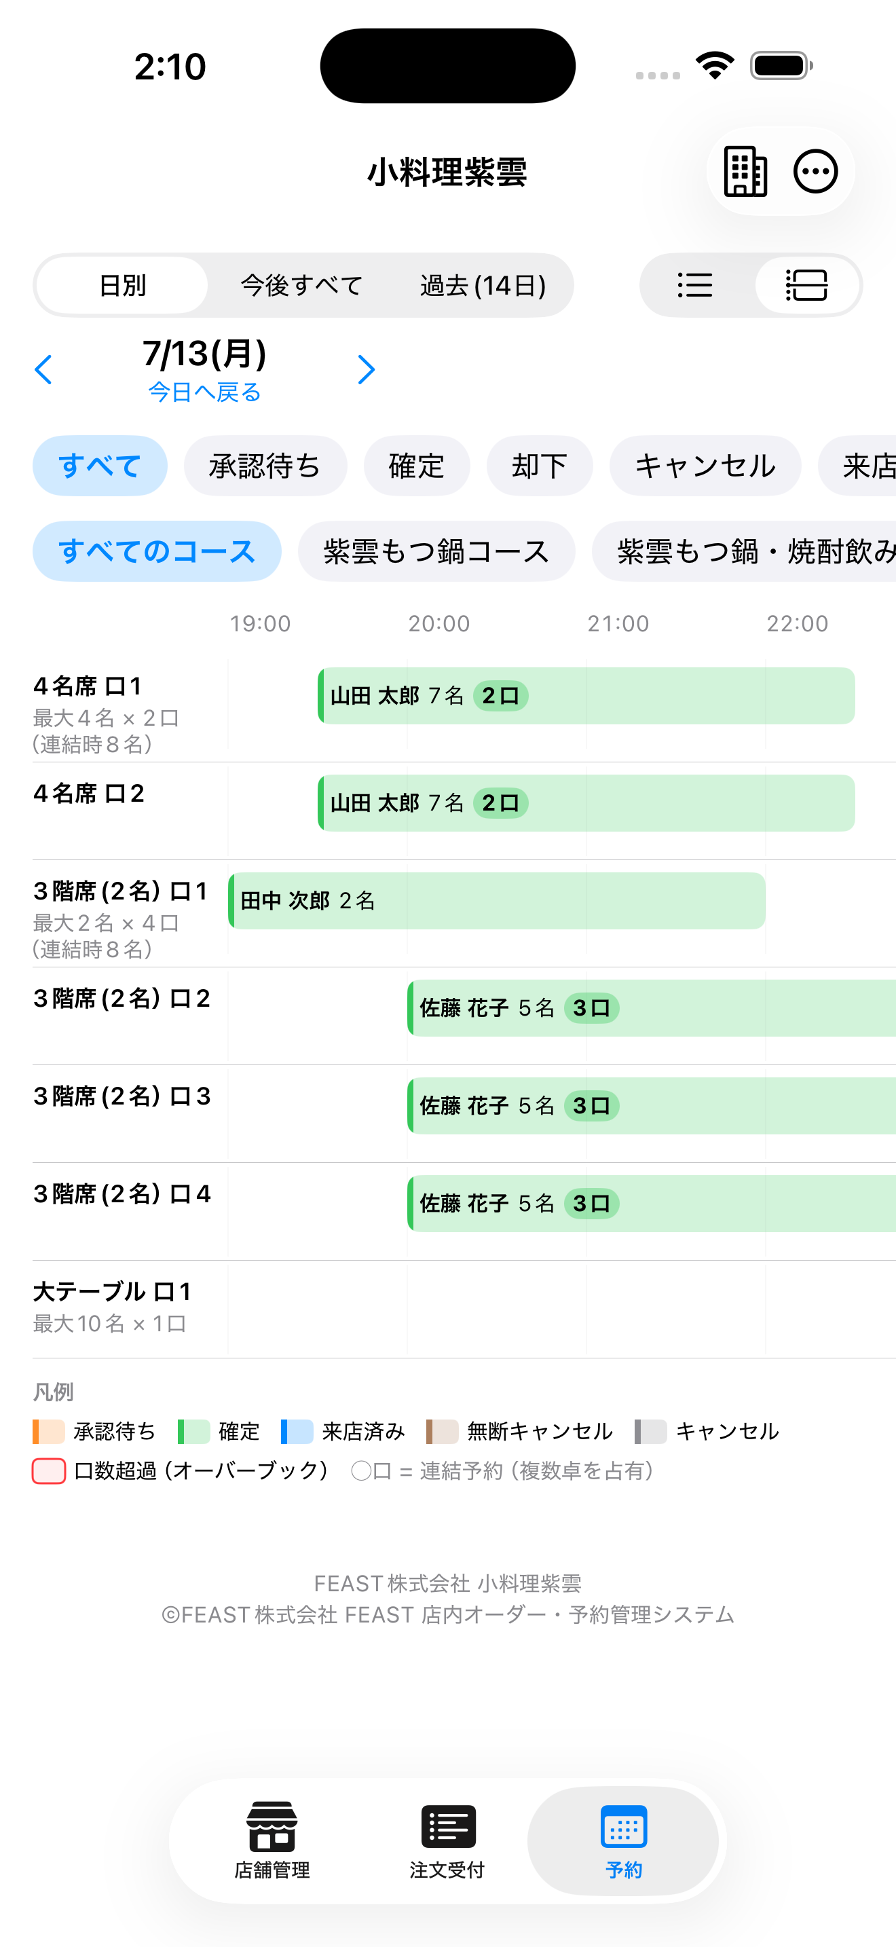Open 予約 reservations calendar tab
The width and height of the screenshot is (896, 1947).
[x=623, y=1840]
